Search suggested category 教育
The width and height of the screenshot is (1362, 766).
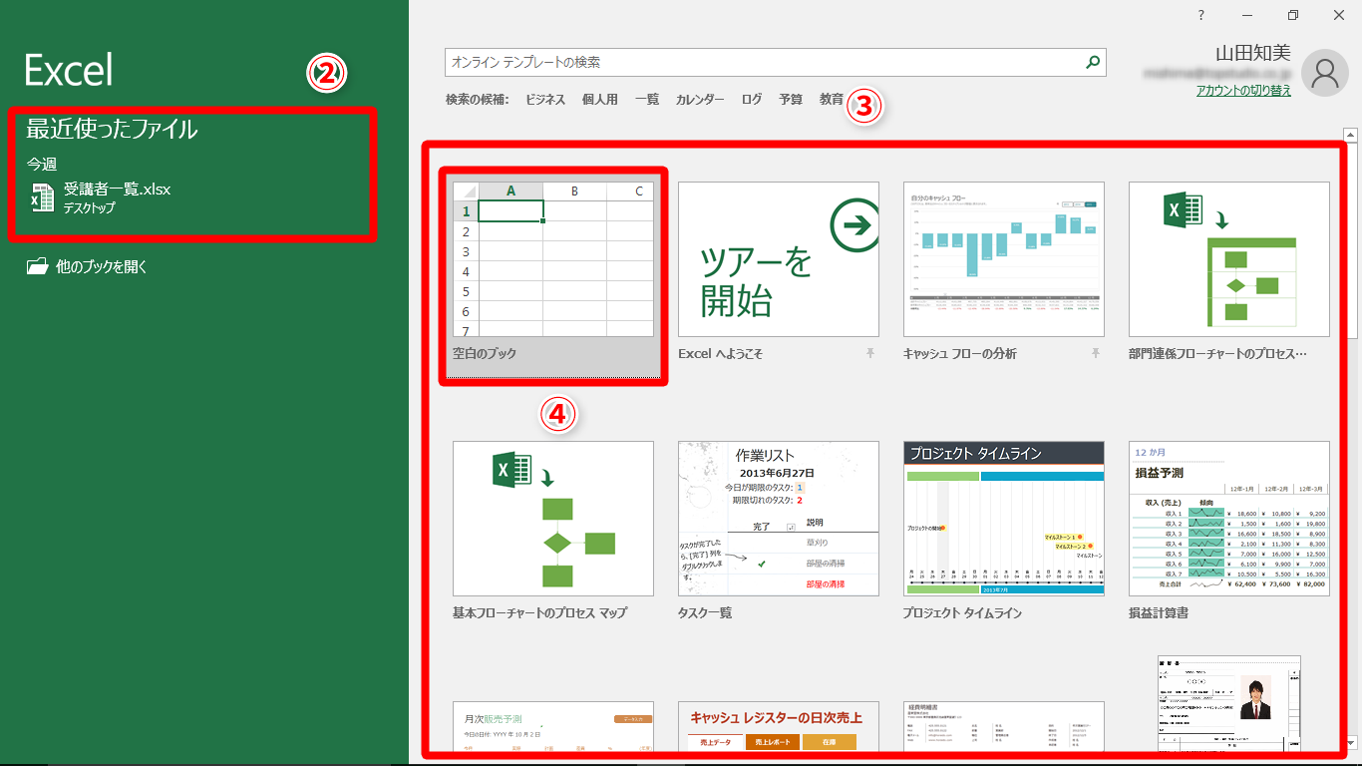pyautogui.click(x=832, y=100)
